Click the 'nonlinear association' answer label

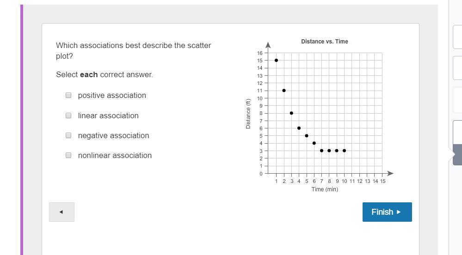(115, 155)
